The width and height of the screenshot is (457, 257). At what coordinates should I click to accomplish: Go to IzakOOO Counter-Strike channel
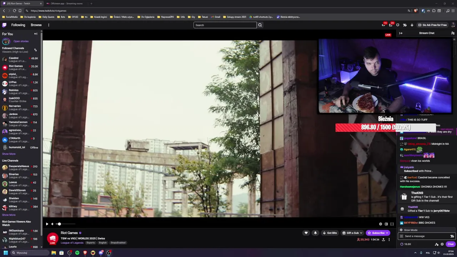21,100
